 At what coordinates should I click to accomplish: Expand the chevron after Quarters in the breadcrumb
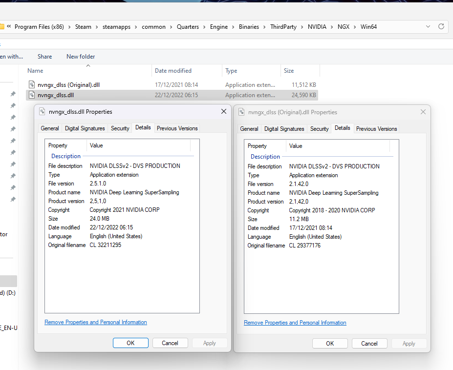click(x=204, y=27)
